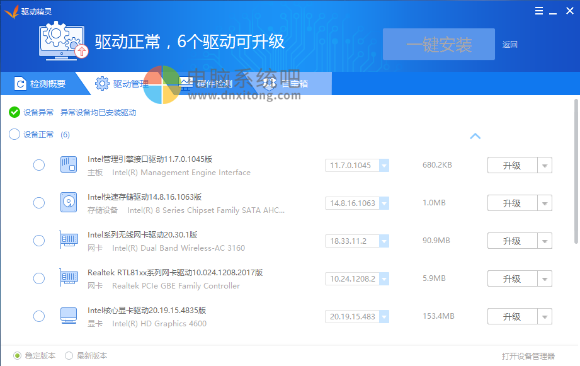The width and height of the screenshot is (580, 366).
Task: Click the 驱动精灵 flame logo
Action: (x=11, y=11)
